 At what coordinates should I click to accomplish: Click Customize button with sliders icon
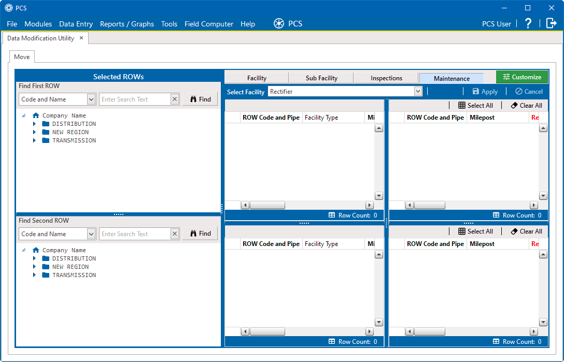(x=521, y=77)
